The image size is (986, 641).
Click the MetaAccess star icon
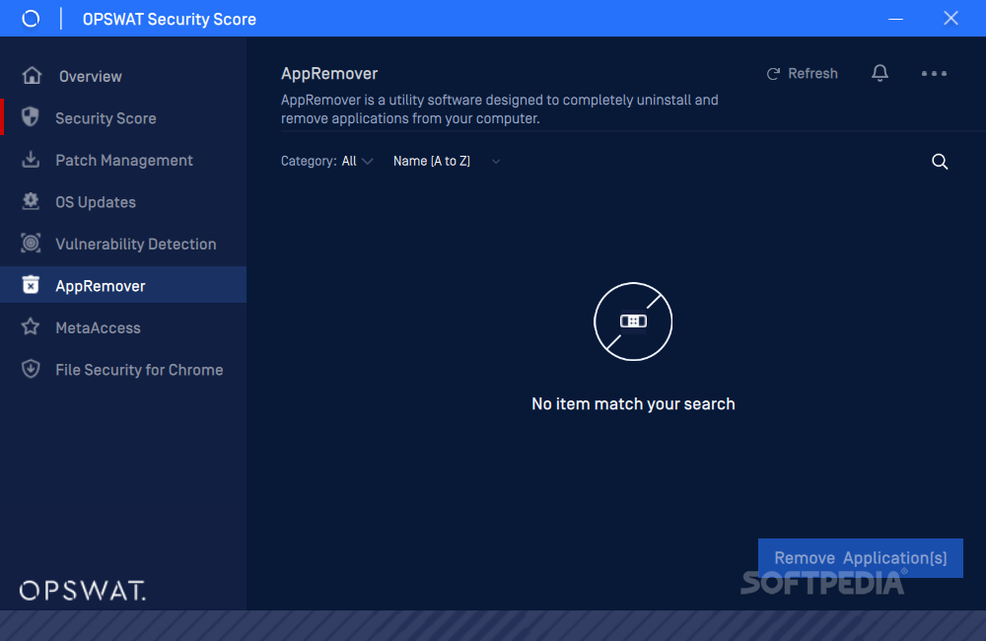[x=31, y=326]
